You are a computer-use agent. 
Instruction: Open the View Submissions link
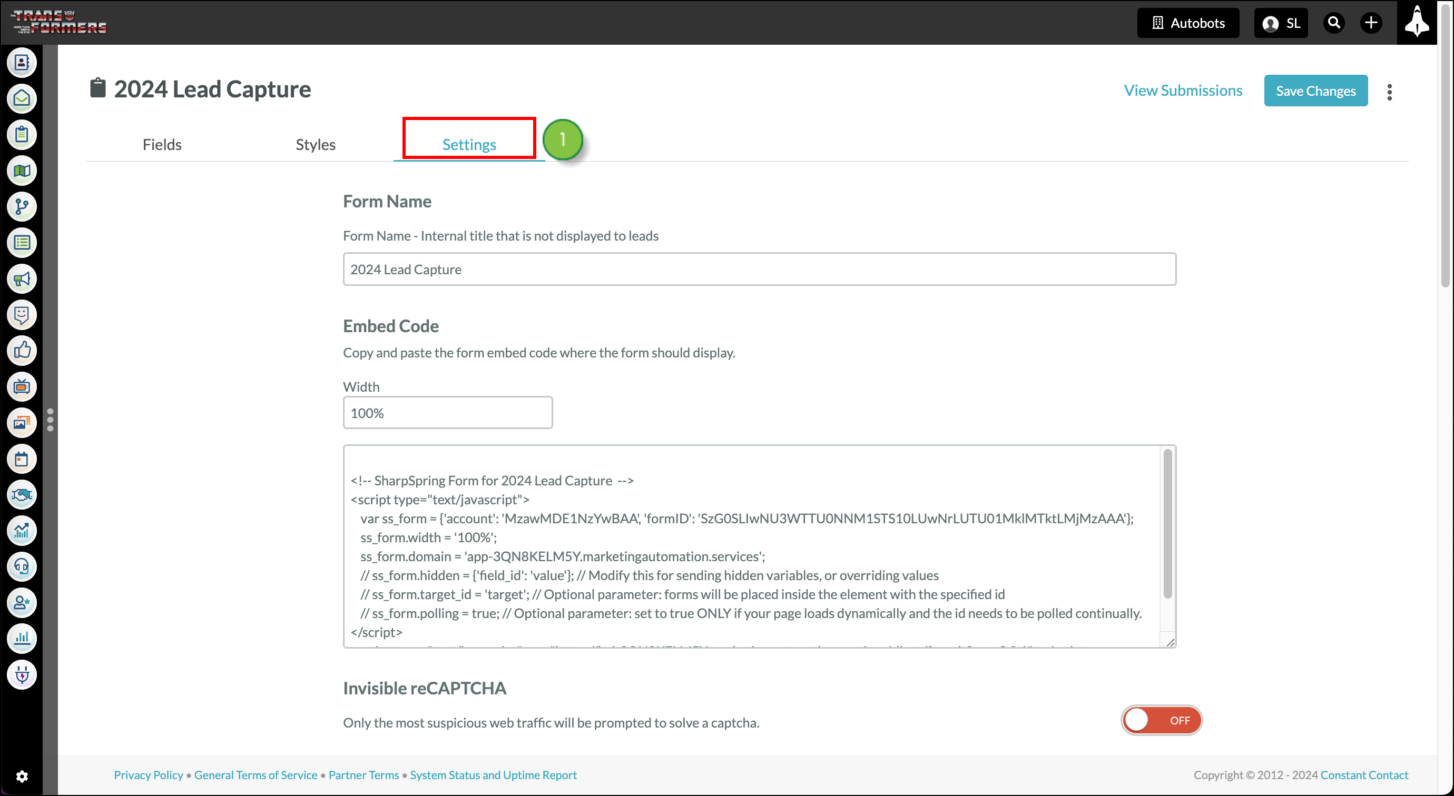point(1183,91)
